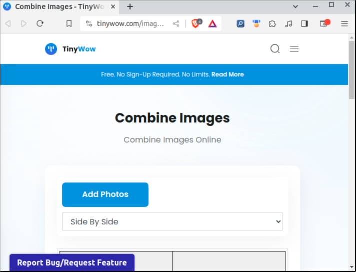Reload the page with the refresh icon

coord(40,23)
